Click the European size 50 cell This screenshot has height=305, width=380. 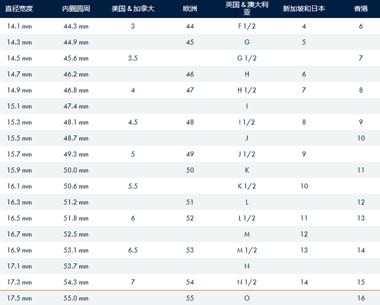(190, 170)
